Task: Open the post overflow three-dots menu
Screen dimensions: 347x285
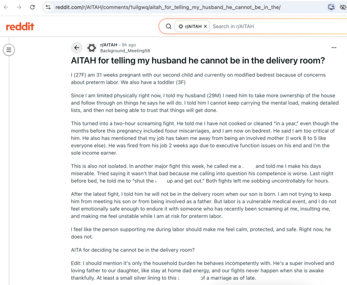Action: [334, 48]
